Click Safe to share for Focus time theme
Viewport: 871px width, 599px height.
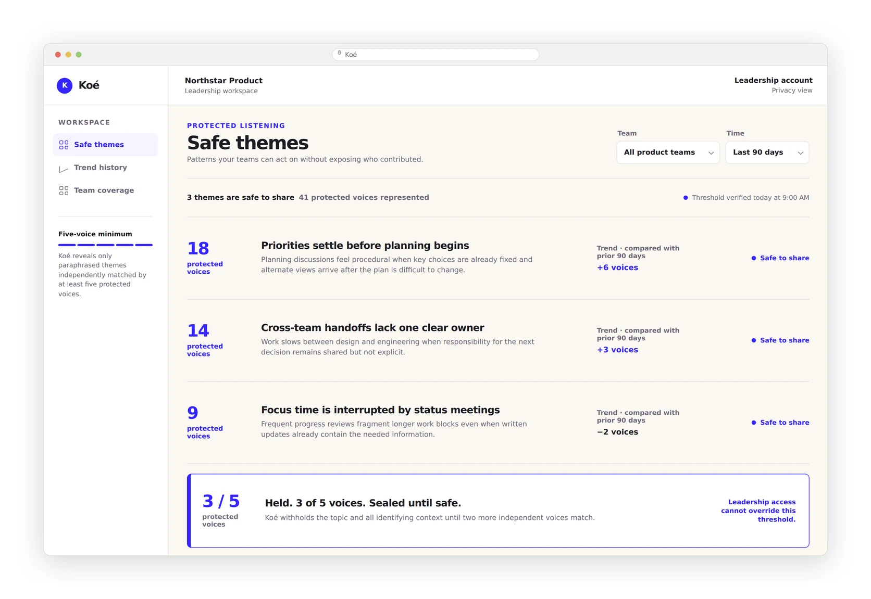(x=780, y=423)
